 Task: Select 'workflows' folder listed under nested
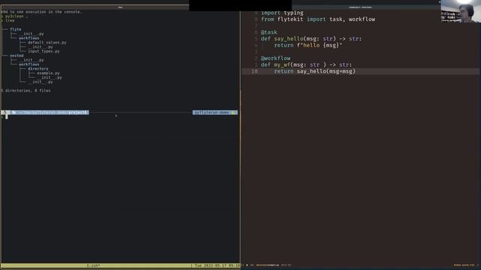click(29, 64)
